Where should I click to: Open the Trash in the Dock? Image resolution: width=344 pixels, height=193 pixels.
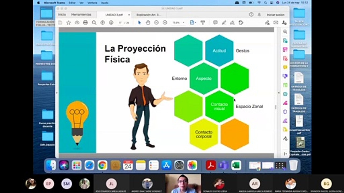293,165
